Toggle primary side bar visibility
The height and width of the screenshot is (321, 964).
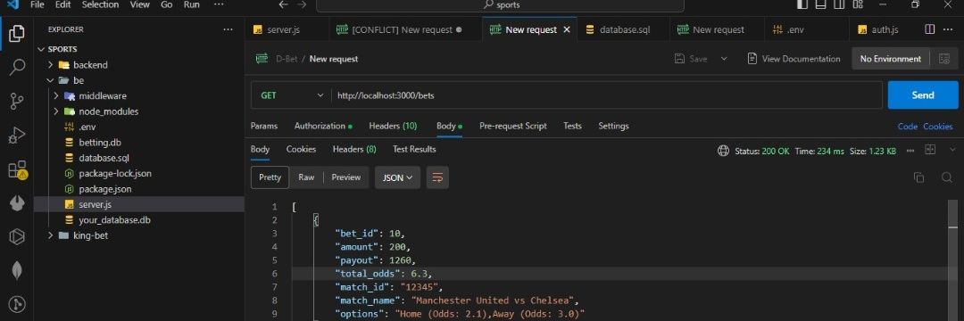(802, 5)
